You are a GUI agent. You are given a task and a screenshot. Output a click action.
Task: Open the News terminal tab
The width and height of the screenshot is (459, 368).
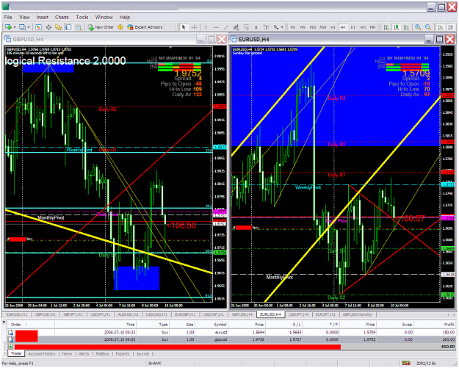tap(67, 354)
